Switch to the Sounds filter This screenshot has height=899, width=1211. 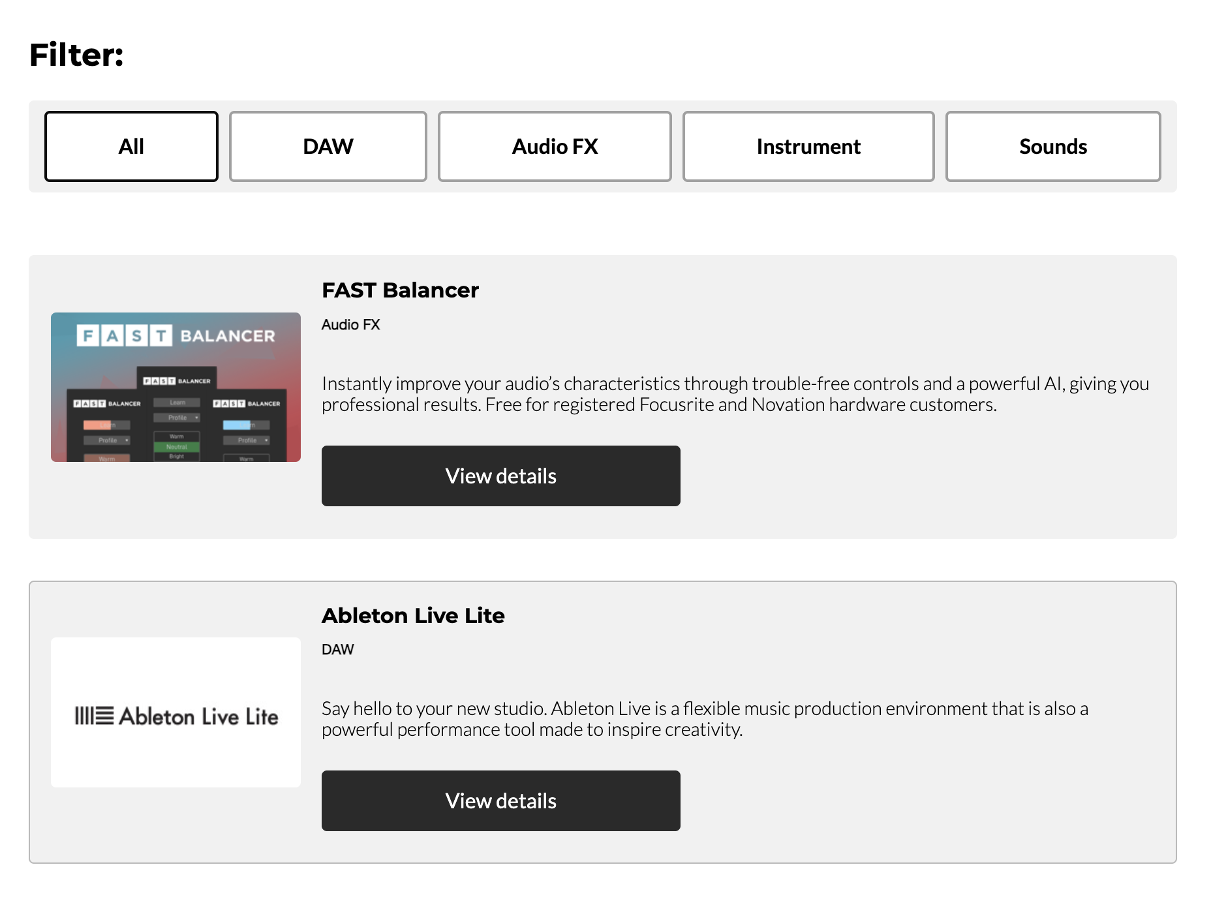click(x=1052, y=147)
